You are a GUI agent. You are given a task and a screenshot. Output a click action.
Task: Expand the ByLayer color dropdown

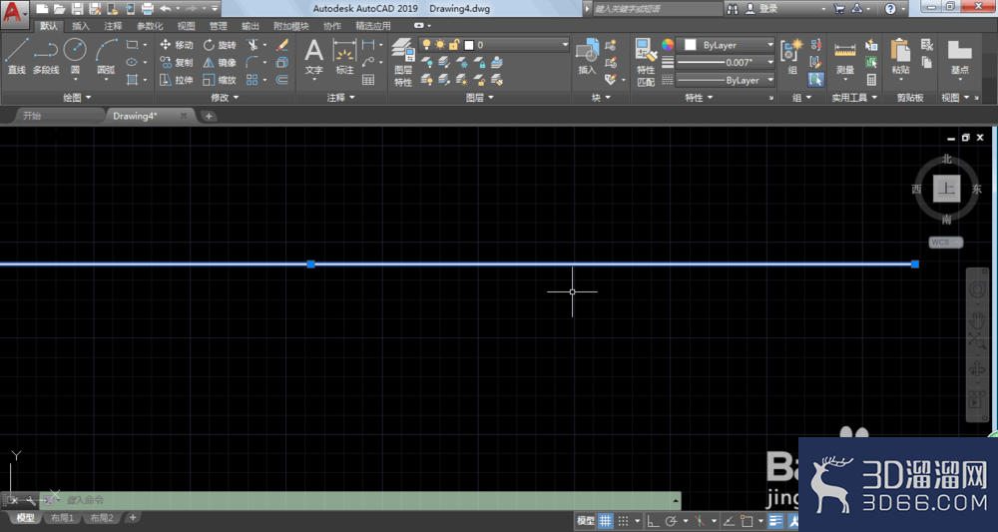(x=726, y=45)
